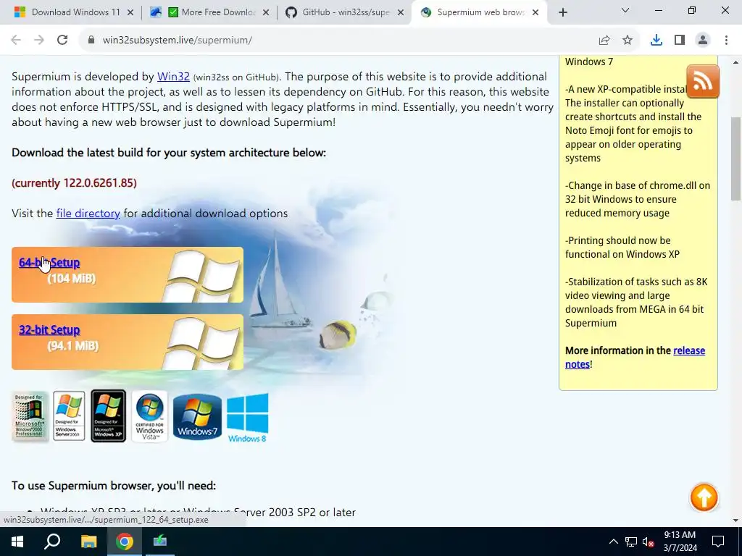Close the Supermium web browser tab
Image resolution: width=742 pixels, height=556 pixels.
(535, 13)
